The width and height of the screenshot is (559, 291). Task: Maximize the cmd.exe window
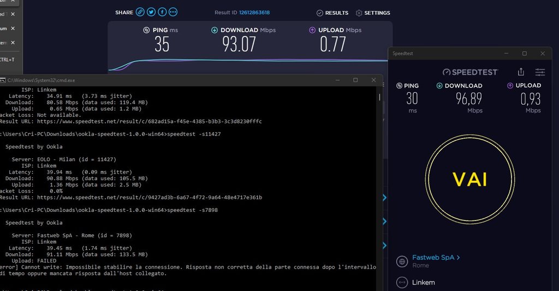click(355, 80)
